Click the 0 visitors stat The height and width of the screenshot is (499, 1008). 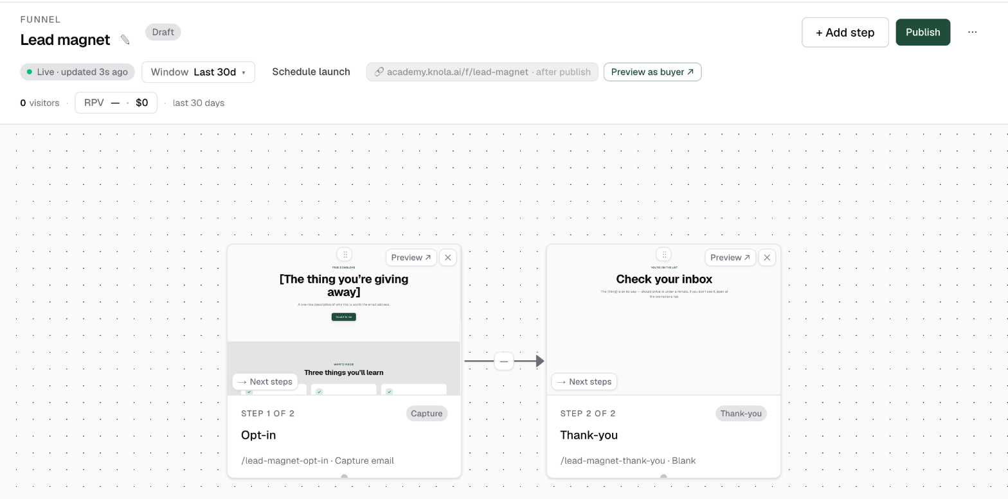point(40,103)
